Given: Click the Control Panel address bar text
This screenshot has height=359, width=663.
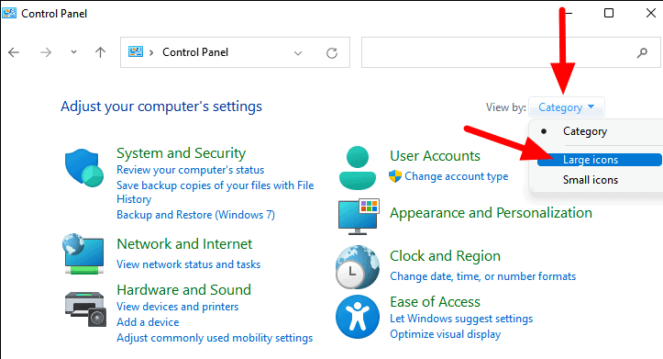Looking at the screenshot, I should click(195, 52).
